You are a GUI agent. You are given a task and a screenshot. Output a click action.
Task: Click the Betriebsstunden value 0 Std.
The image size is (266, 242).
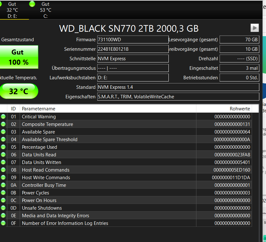pos(239,78)
